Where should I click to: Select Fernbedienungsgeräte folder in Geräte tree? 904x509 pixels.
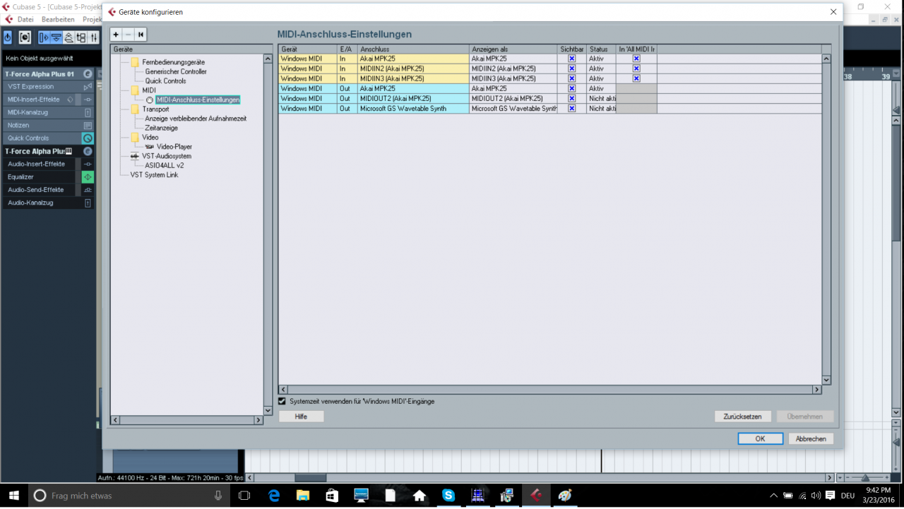click(173, 62)
